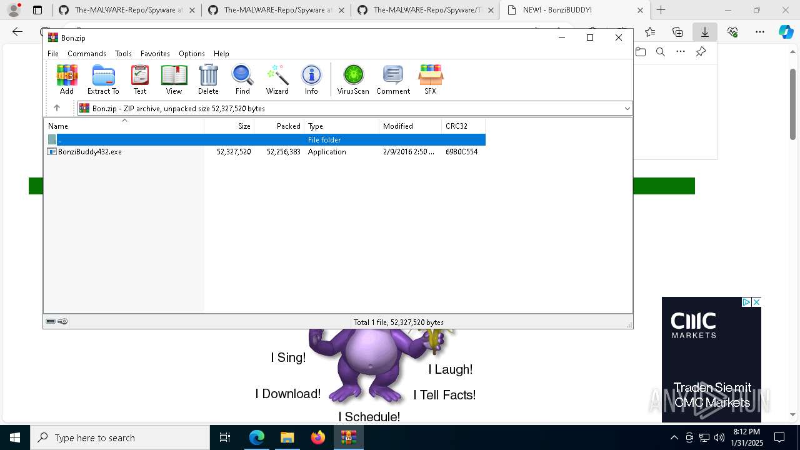Expand the archive path dropdown

[x=627, y=108]
